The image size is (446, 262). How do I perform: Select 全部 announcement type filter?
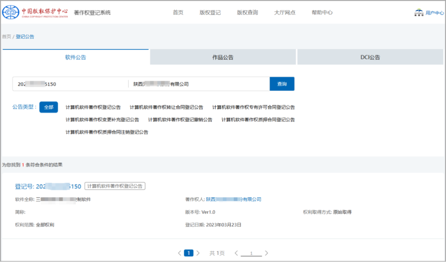pos(49,107)
